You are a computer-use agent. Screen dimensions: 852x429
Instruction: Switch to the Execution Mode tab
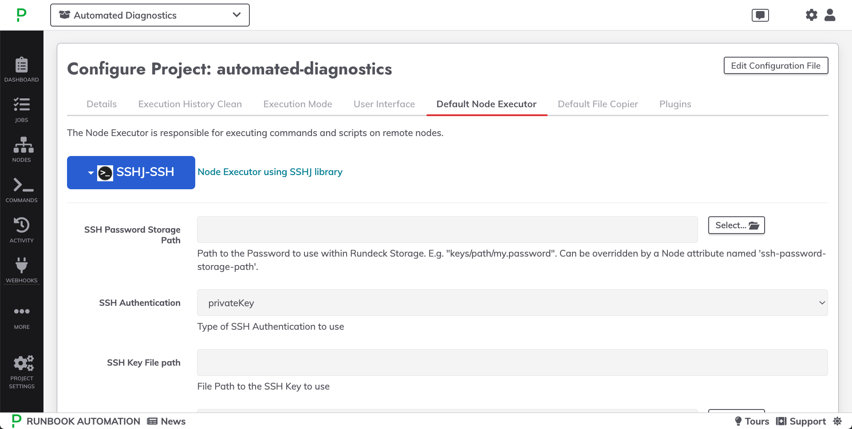298,104
